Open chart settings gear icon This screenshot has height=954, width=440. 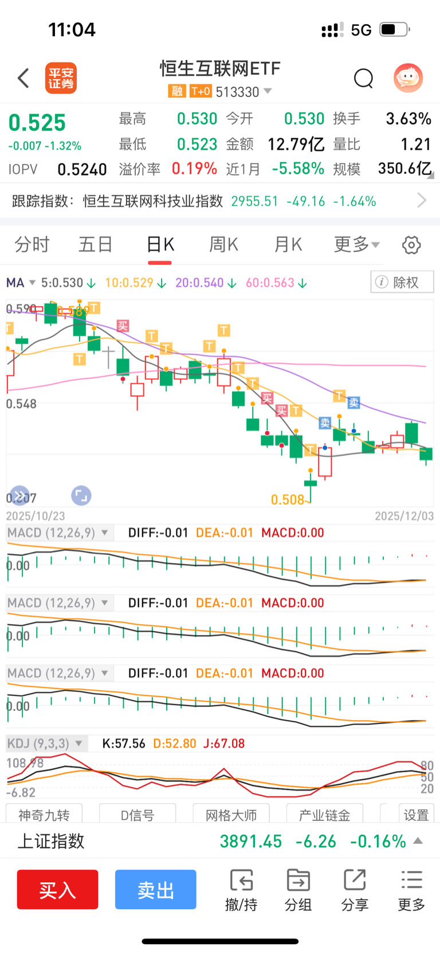coord(411,245)
